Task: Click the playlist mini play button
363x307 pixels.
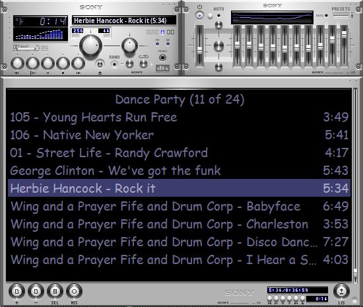Action: [x=276, y=298]
